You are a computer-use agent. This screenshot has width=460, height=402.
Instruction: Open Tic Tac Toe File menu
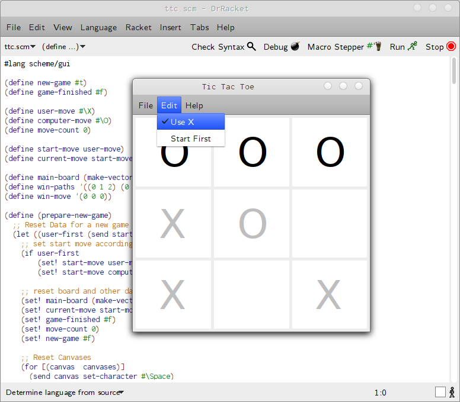[x=146, y=105]
